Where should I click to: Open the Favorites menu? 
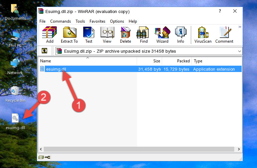(x=97, y=21)
